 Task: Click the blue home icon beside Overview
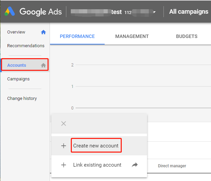click(43, 32)
